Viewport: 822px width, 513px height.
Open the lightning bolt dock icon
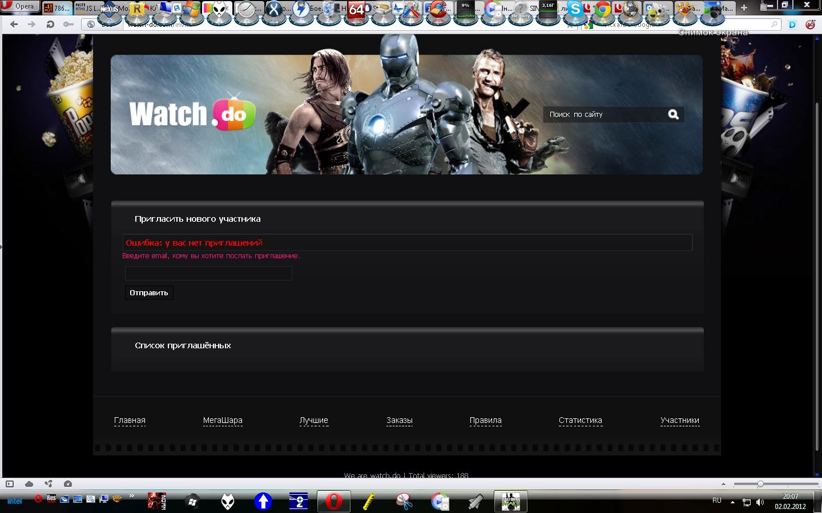click(302, 9)
